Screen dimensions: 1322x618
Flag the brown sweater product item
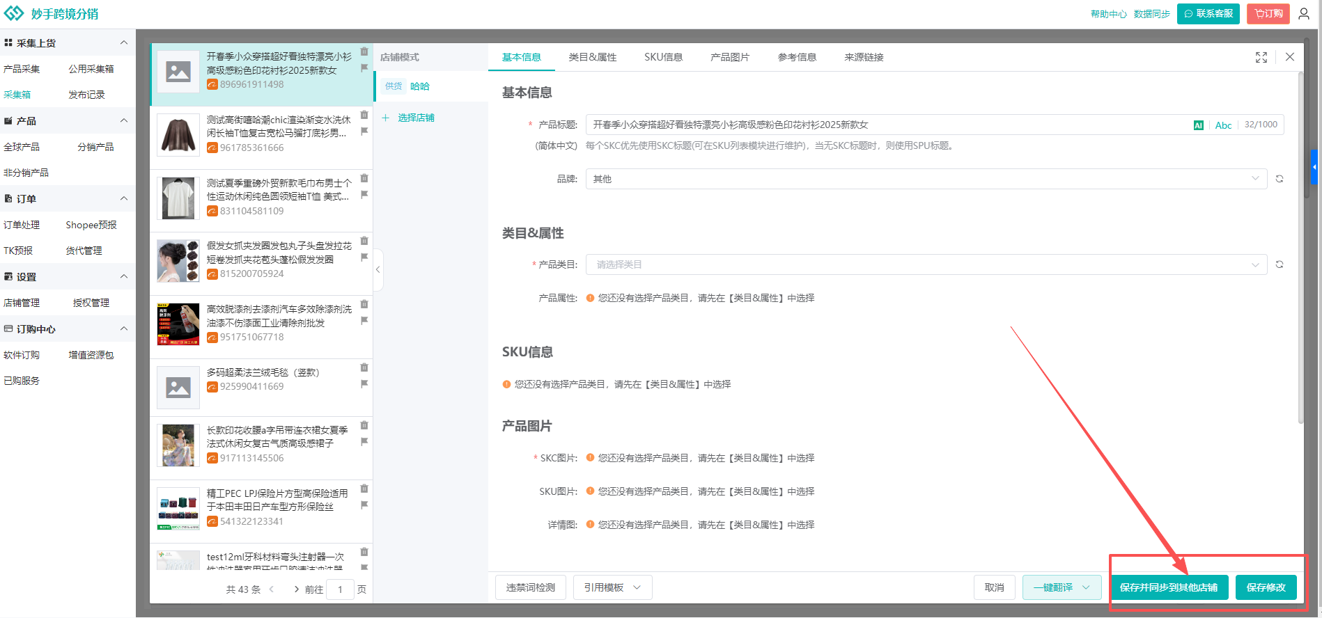click(x=364, y=132)
